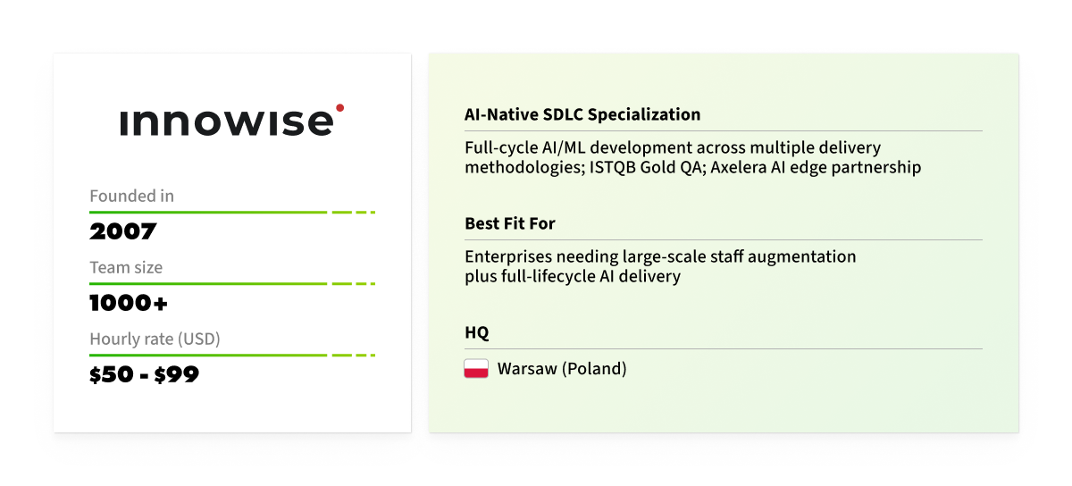This screenshot has width=1072, height=486.
Task: Click the Team size label
Action: (x=126, y=267)
